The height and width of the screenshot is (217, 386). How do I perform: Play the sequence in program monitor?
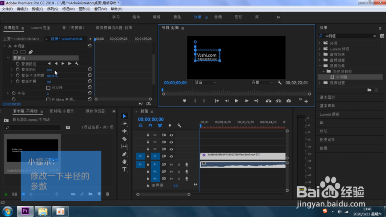(236, 101)
